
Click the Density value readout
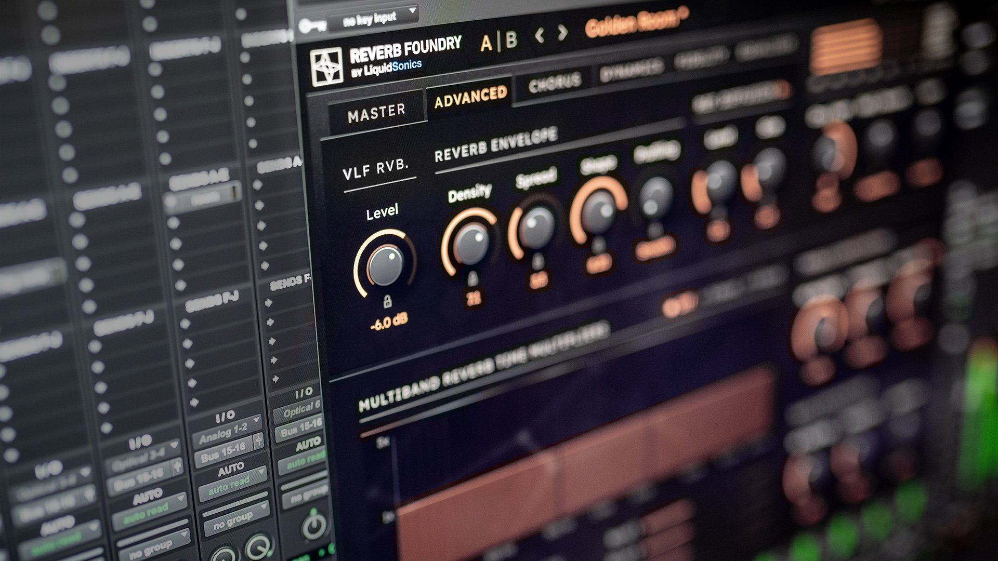click(474, 299)
